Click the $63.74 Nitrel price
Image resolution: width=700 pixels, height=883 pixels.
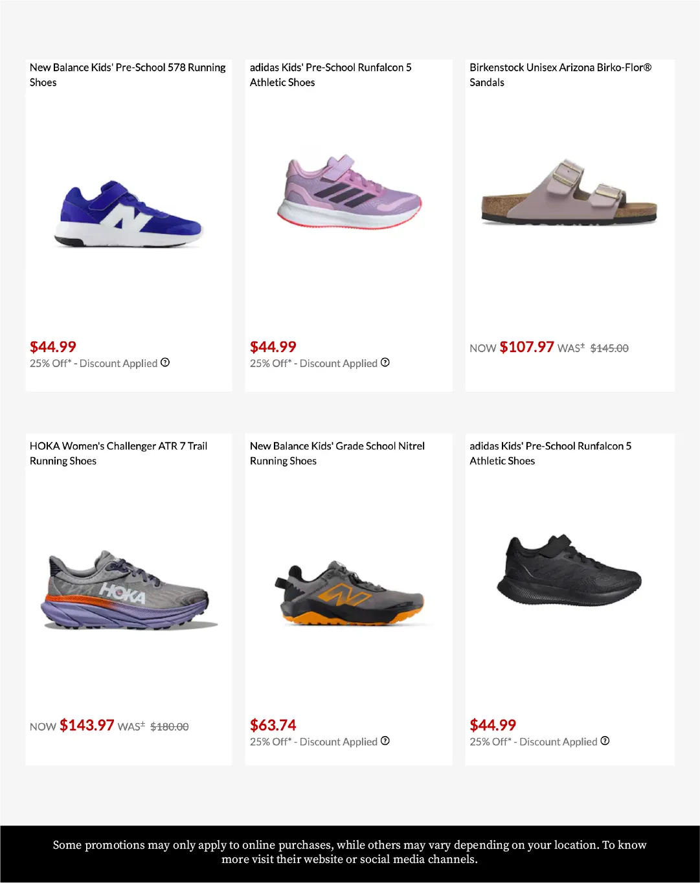coord(273,725)
